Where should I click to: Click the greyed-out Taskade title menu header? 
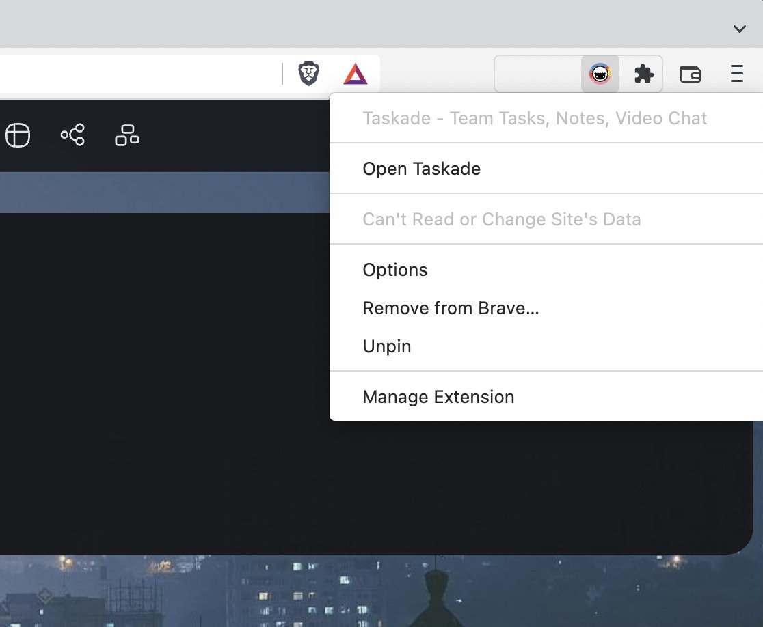click(x=535, y=118)
